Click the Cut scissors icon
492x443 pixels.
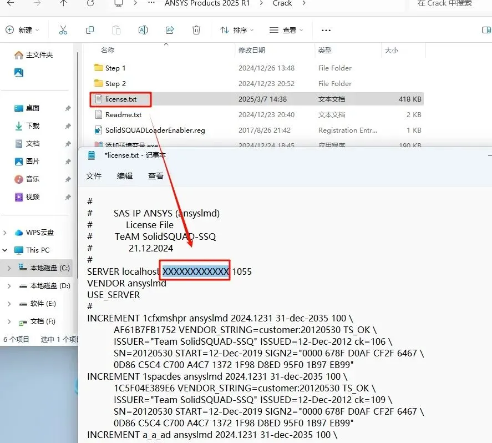[63, 30]
